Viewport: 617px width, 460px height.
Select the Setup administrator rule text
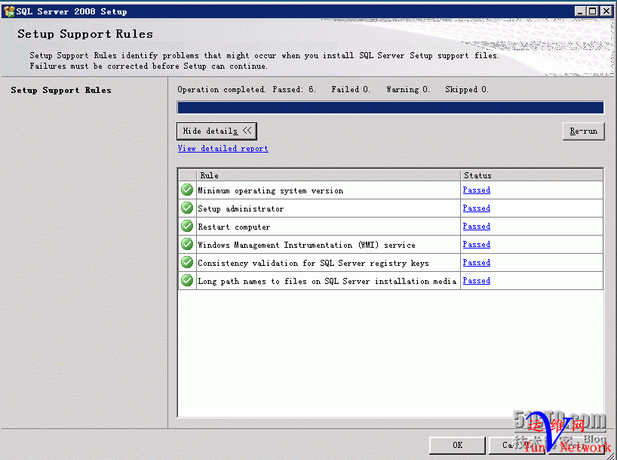(x=241, y=209)
